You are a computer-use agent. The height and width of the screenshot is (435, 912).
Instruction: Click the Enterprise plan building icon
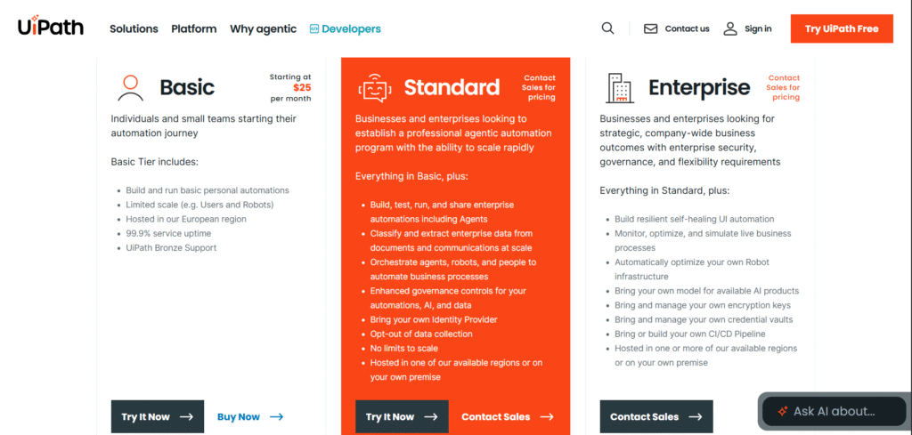[619, 87]
